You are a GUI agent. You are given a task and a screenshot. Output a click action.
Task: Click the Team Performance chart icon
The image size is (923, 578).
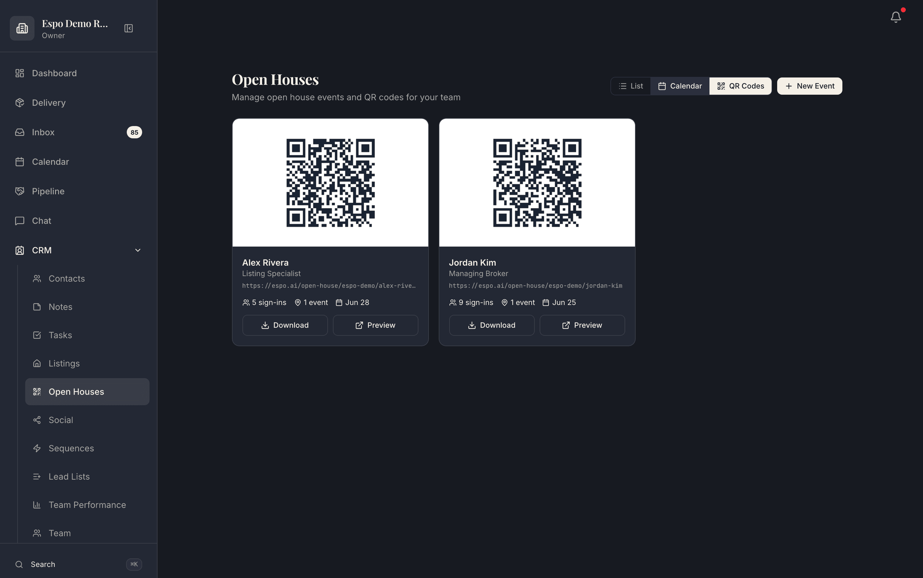coord(37,505)
